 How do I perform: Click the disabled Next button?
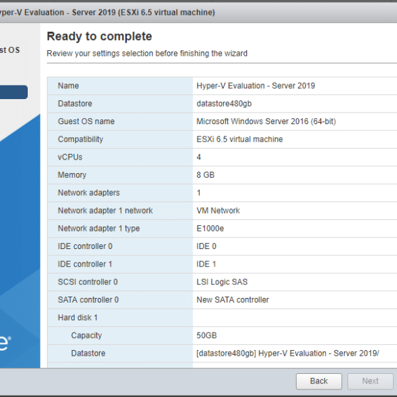point(370,381)
